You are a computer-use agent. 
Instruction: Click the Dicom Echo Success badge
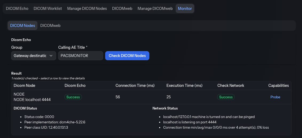tap(73, 97)
